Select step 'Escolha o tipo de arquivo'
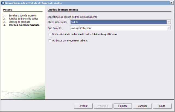Image resolution: width=175 pixels, height=112 pixels. tap(23, 16)
